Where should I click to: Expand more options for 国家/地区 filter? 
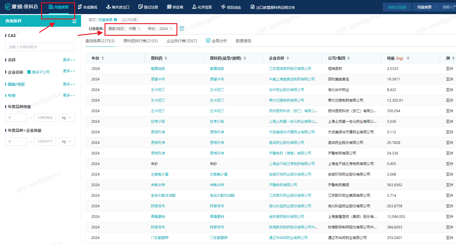pyautogui.click(x=69, y=84)
